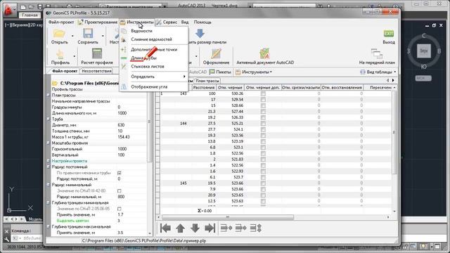The height and width of the screenshot is (253, 450).
Task: Select Отображение угла menu entry
Action: tap(154, 86)
